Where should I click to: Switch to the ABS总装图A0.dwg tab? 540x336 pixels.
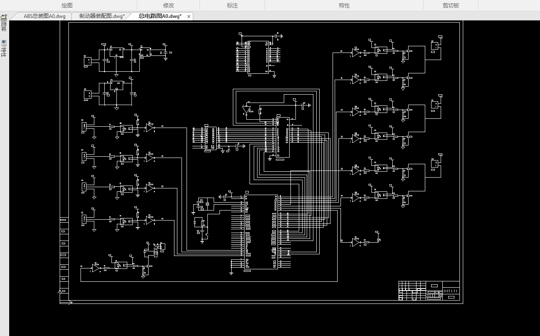[x=44, y=16]
